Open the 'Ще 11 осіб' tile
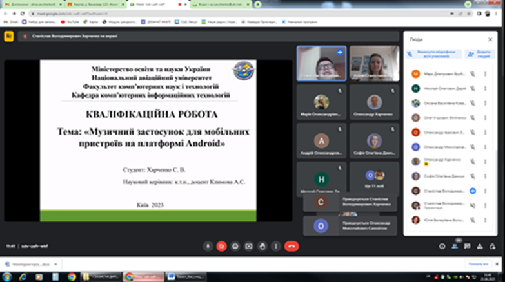The image size is (505, 282). click(374, 179)
